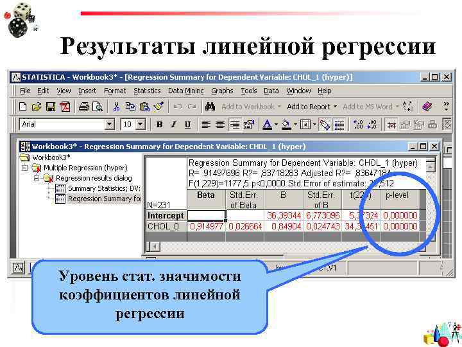Image resolution: width=462 pixels, height=347 pixels.
Task: Select the Intercept row header
Action: [x=166, y=216]
